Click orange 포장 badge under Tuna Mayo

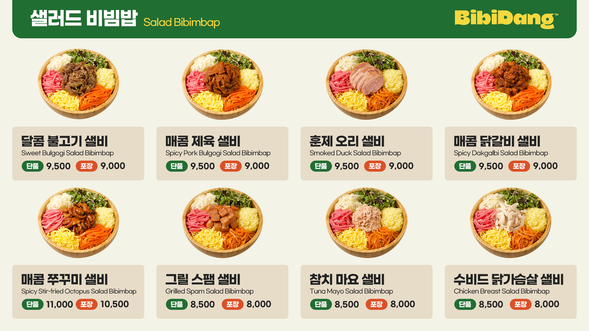[376, 304]
